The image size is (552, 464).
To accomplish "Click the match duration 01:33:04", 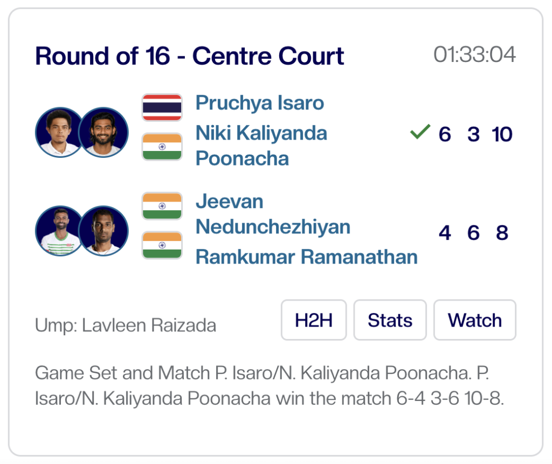I will 474,55.
